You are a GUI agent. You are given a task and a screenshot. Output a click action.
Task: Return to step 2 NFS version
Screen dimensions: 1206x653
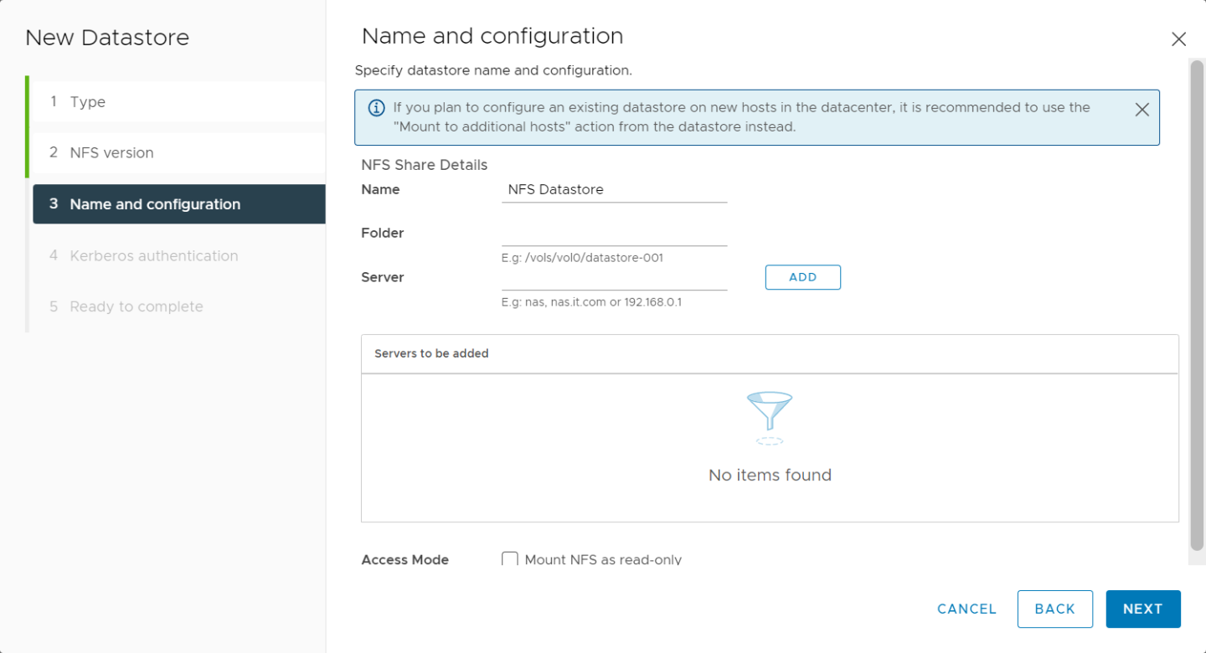point(111,153)
